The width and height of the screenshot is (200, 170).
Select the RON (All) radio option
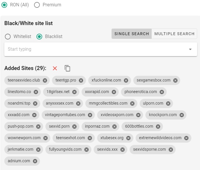click(x=4, y=5)
